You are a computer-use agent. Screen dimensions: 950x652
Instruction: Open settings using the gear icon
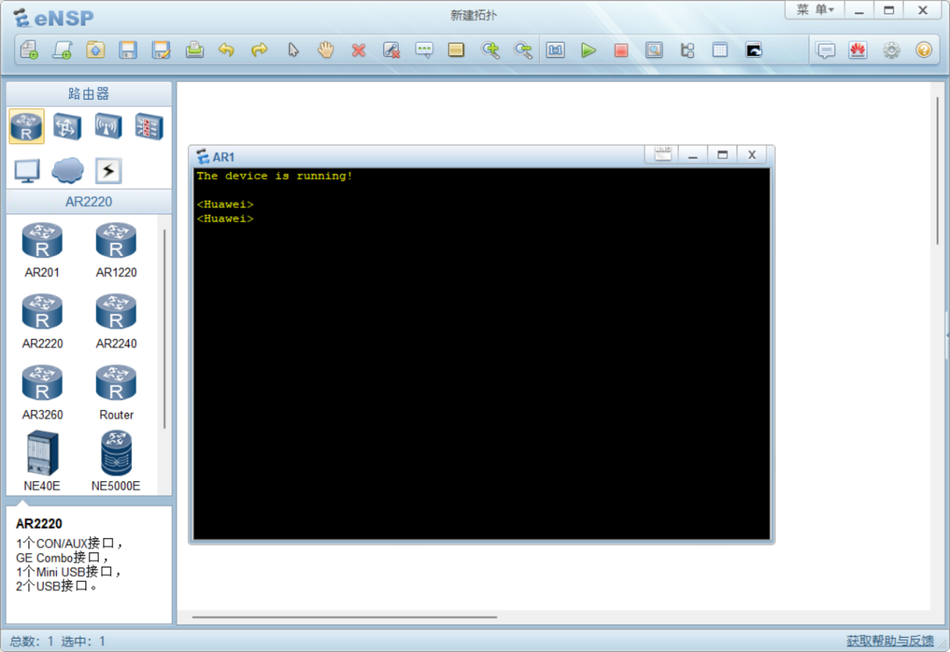[x=891, y=50]
